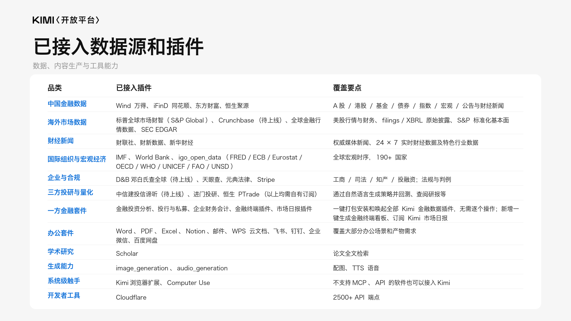The width and height of the screenshot is (571, 321).
Task: Click the image_generation audio_generation cell
Action: (x=172, y=268)
